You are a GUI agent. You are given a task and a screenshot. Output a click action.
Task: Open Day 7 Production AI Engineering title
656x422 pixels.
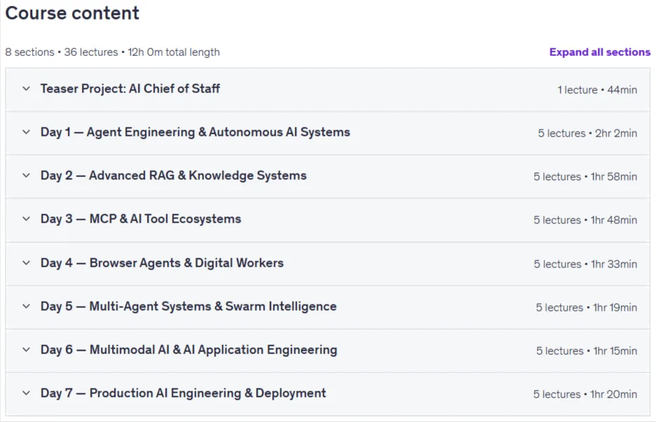(183, 393)
